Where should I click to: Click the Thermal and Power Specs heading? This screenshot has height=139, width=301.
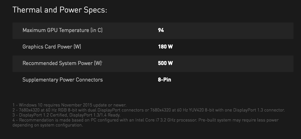(60, 10)
